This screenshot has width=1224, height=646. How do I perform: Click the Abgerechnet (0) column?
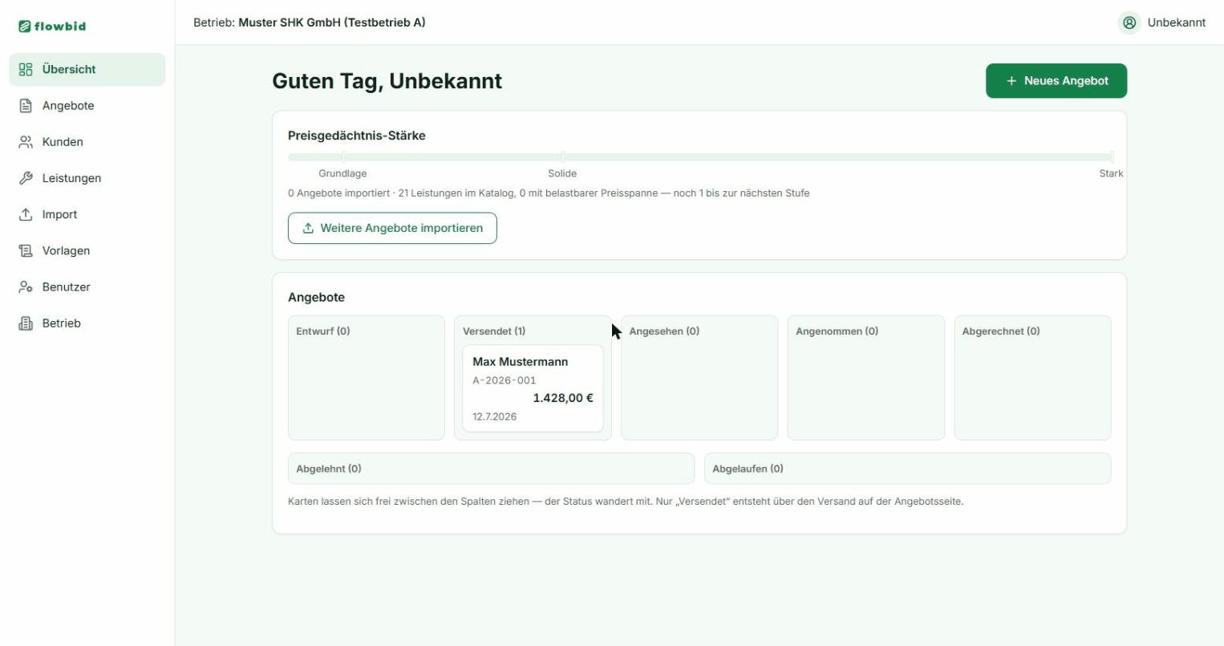(1033, 378)
